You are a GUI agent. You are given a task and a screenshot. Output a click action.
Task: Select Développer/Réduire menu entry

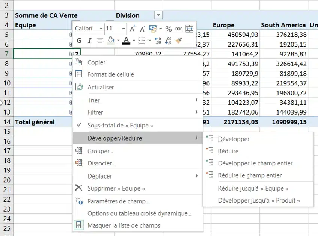click(x=138, y=138)
